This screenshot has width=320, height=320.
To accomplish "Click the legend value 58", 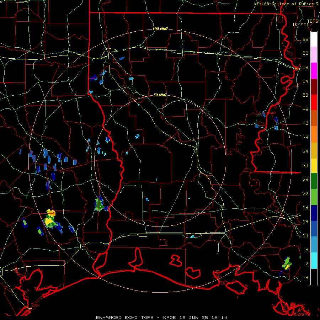I will pyautogui.click(x=305, y=67).
